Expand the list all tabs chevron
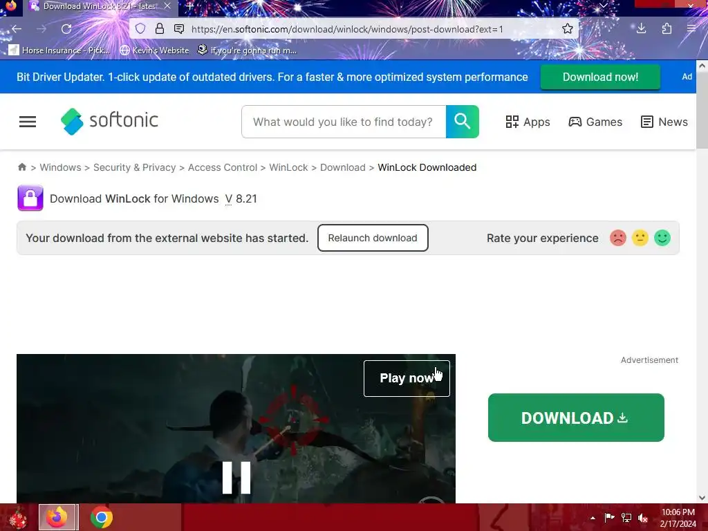708x531 pixels. pos(603,6)
